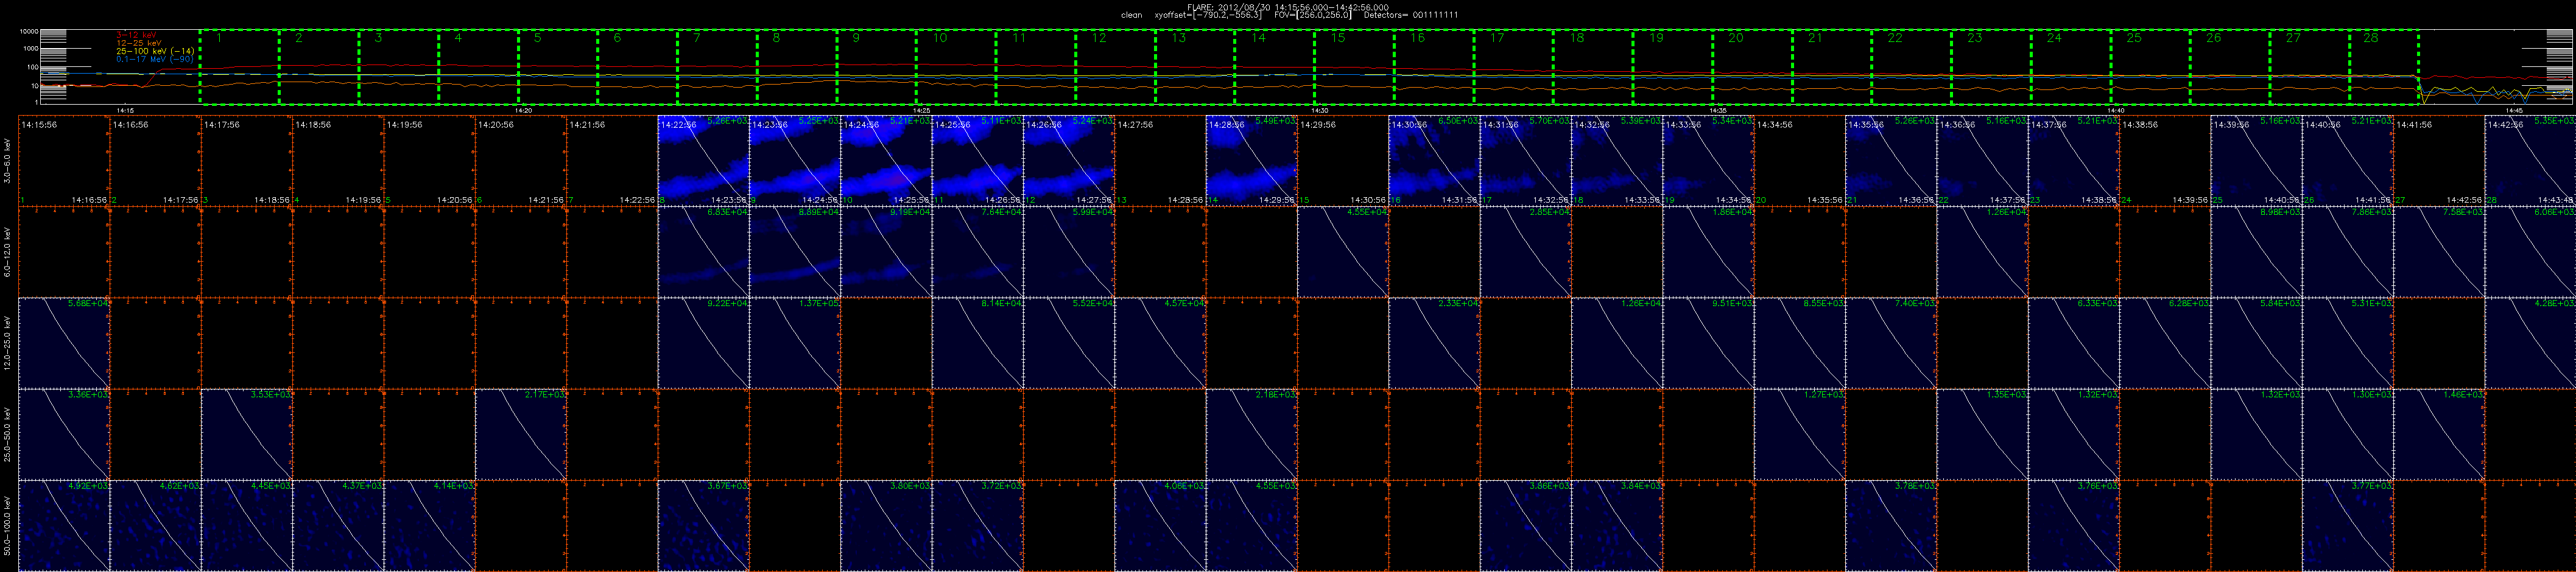This screenshot has height=572, width=2576.
Task: Open the empty 3-6 keV frame starting 14:34:56
Action: click(x=1800, y=161)
